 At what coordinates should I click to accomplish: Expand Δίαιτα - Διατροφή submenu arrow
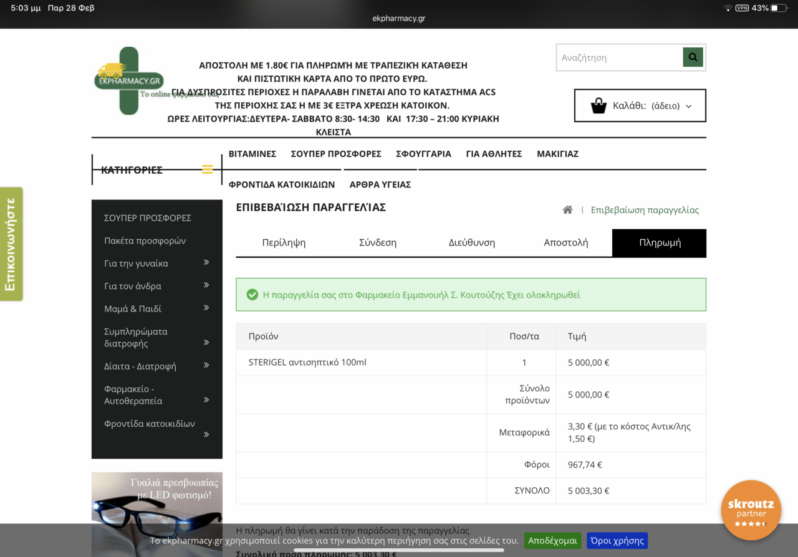pyautogui.click(x=206, y=366)
